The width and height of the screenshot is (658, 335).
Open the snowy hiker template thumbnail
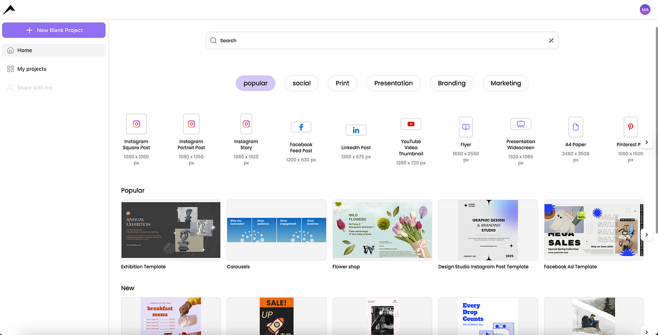594,316
